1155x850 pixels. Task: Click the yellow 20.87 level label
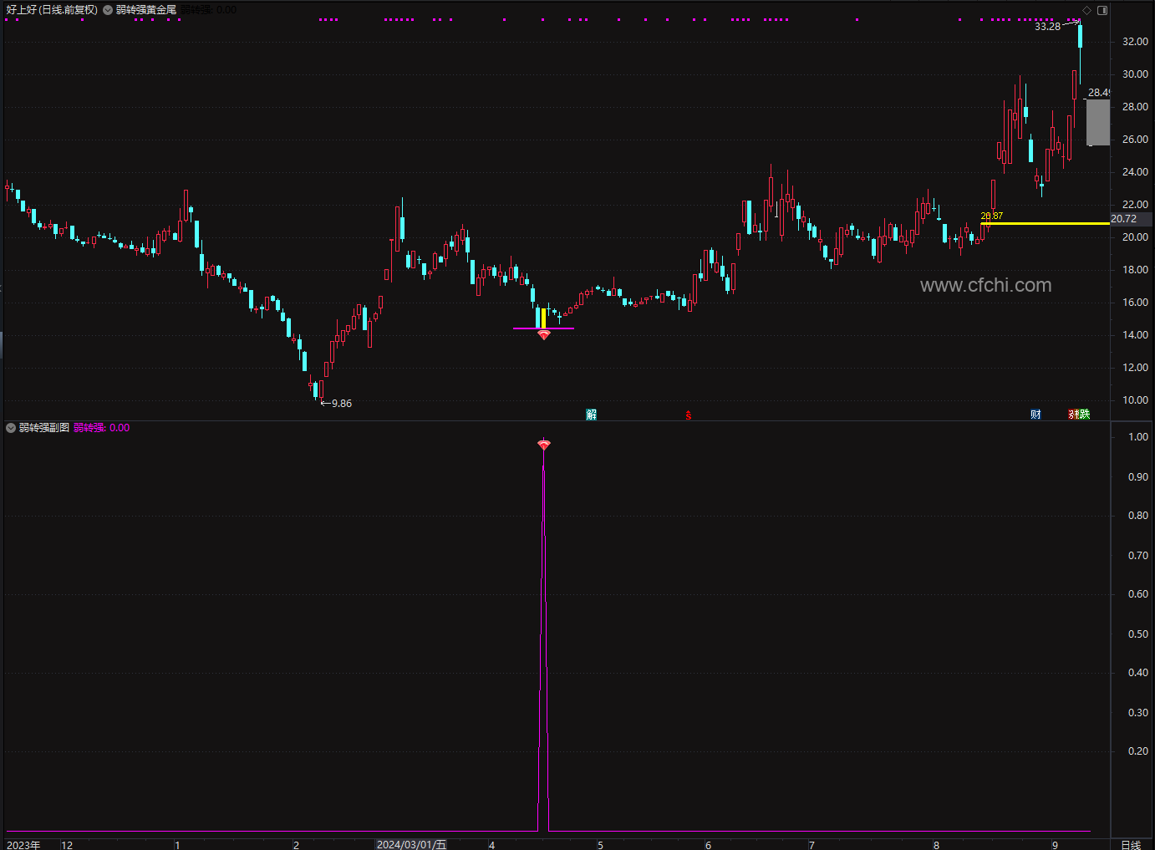(x=992, y=216)
